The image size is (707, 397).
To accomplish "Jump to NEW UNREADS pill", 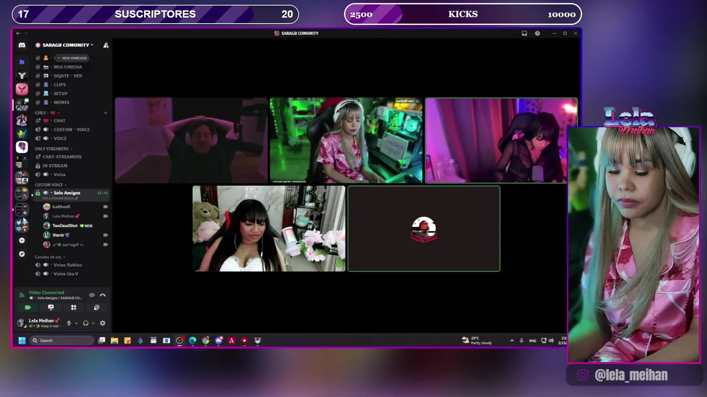I will tap(72, 58).
